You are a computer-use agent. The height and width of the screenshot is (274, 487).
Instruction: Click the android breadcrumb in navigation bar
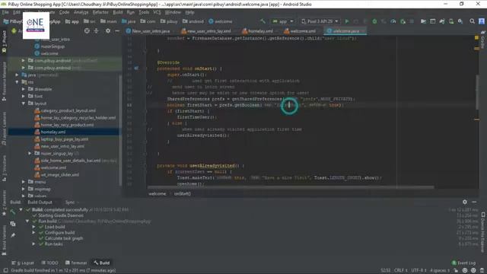[x=193, y=21]
